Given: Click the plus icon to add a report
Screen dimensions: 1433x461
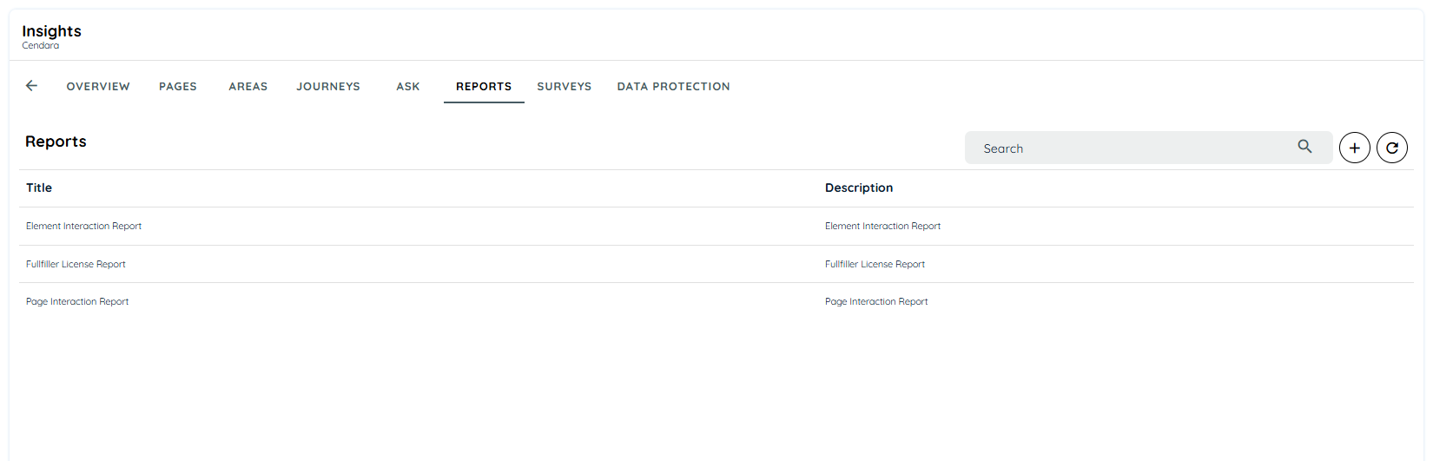Looking at the screenshot, I should pos(1355,148).
